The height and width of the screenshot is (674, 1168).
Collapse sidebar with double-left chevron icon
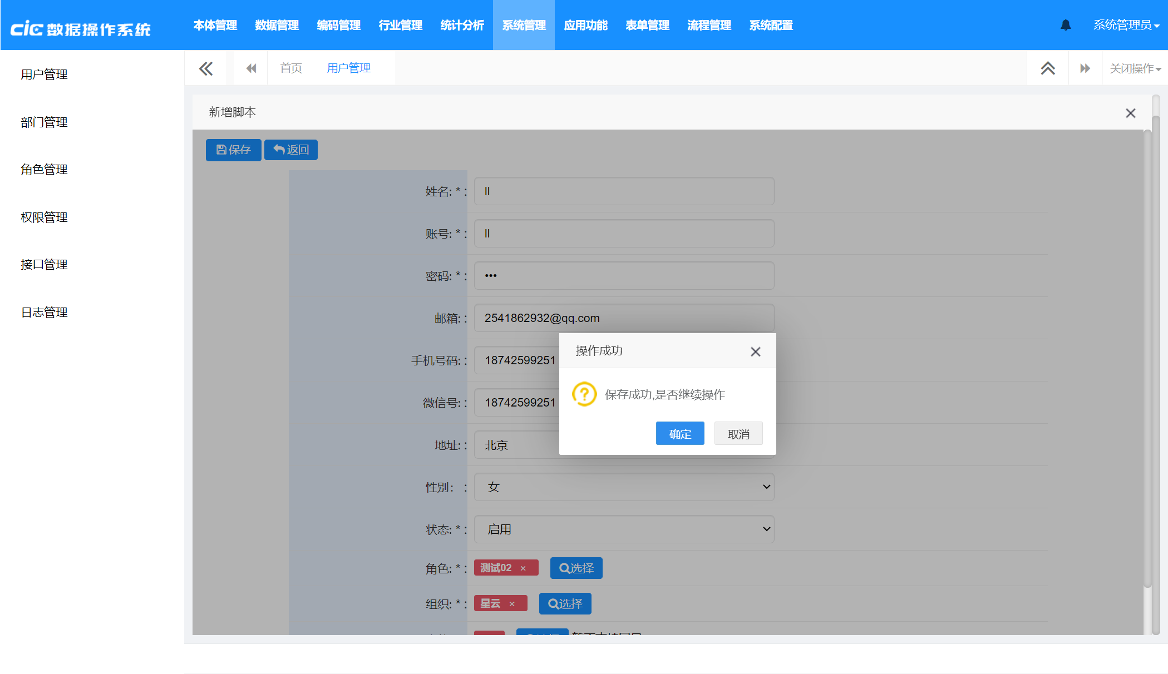click(x=206, y=68)
